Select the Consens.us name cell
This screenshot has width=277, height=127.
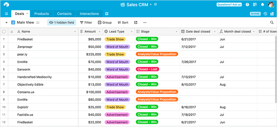(43, 92)
